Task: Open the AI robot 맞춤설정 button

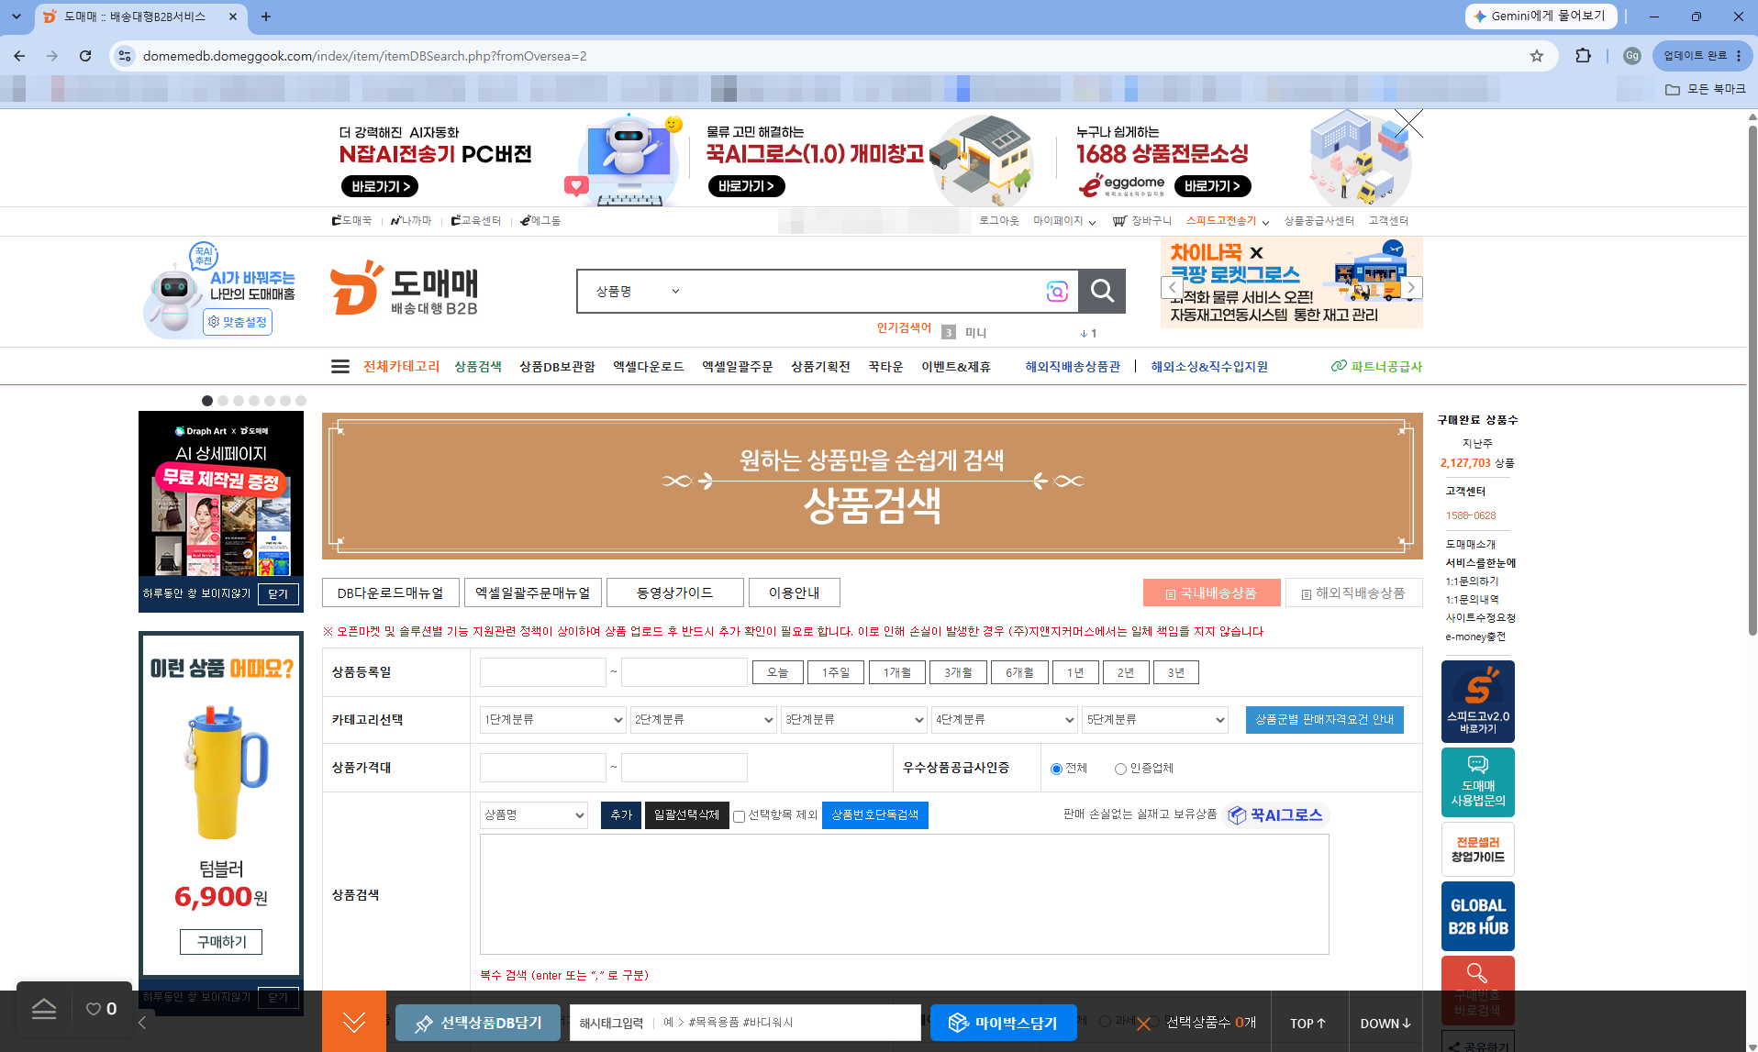Action: coord(238,322)
